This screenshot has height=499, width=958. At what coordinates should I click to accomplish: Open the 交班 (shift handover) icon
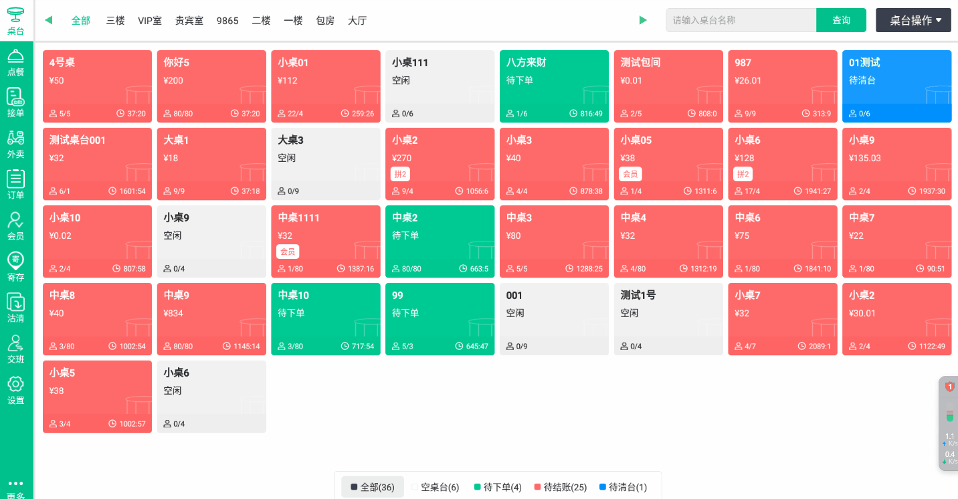click(15, 351)
